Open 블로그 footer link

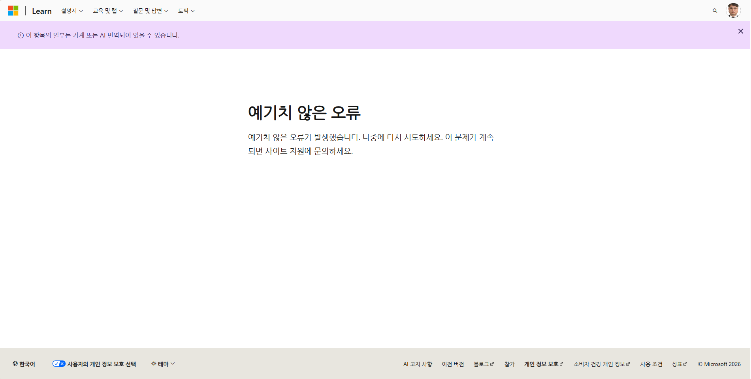[x=484, y=364]
